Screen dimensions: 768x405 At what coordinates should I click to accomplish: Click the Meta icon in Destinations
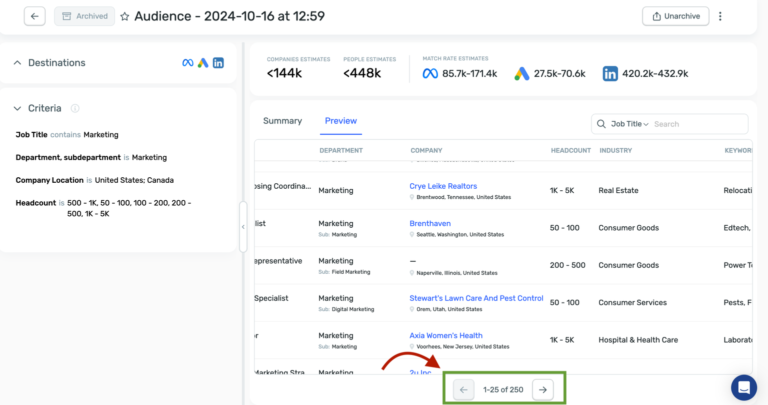tap(188, 63)
